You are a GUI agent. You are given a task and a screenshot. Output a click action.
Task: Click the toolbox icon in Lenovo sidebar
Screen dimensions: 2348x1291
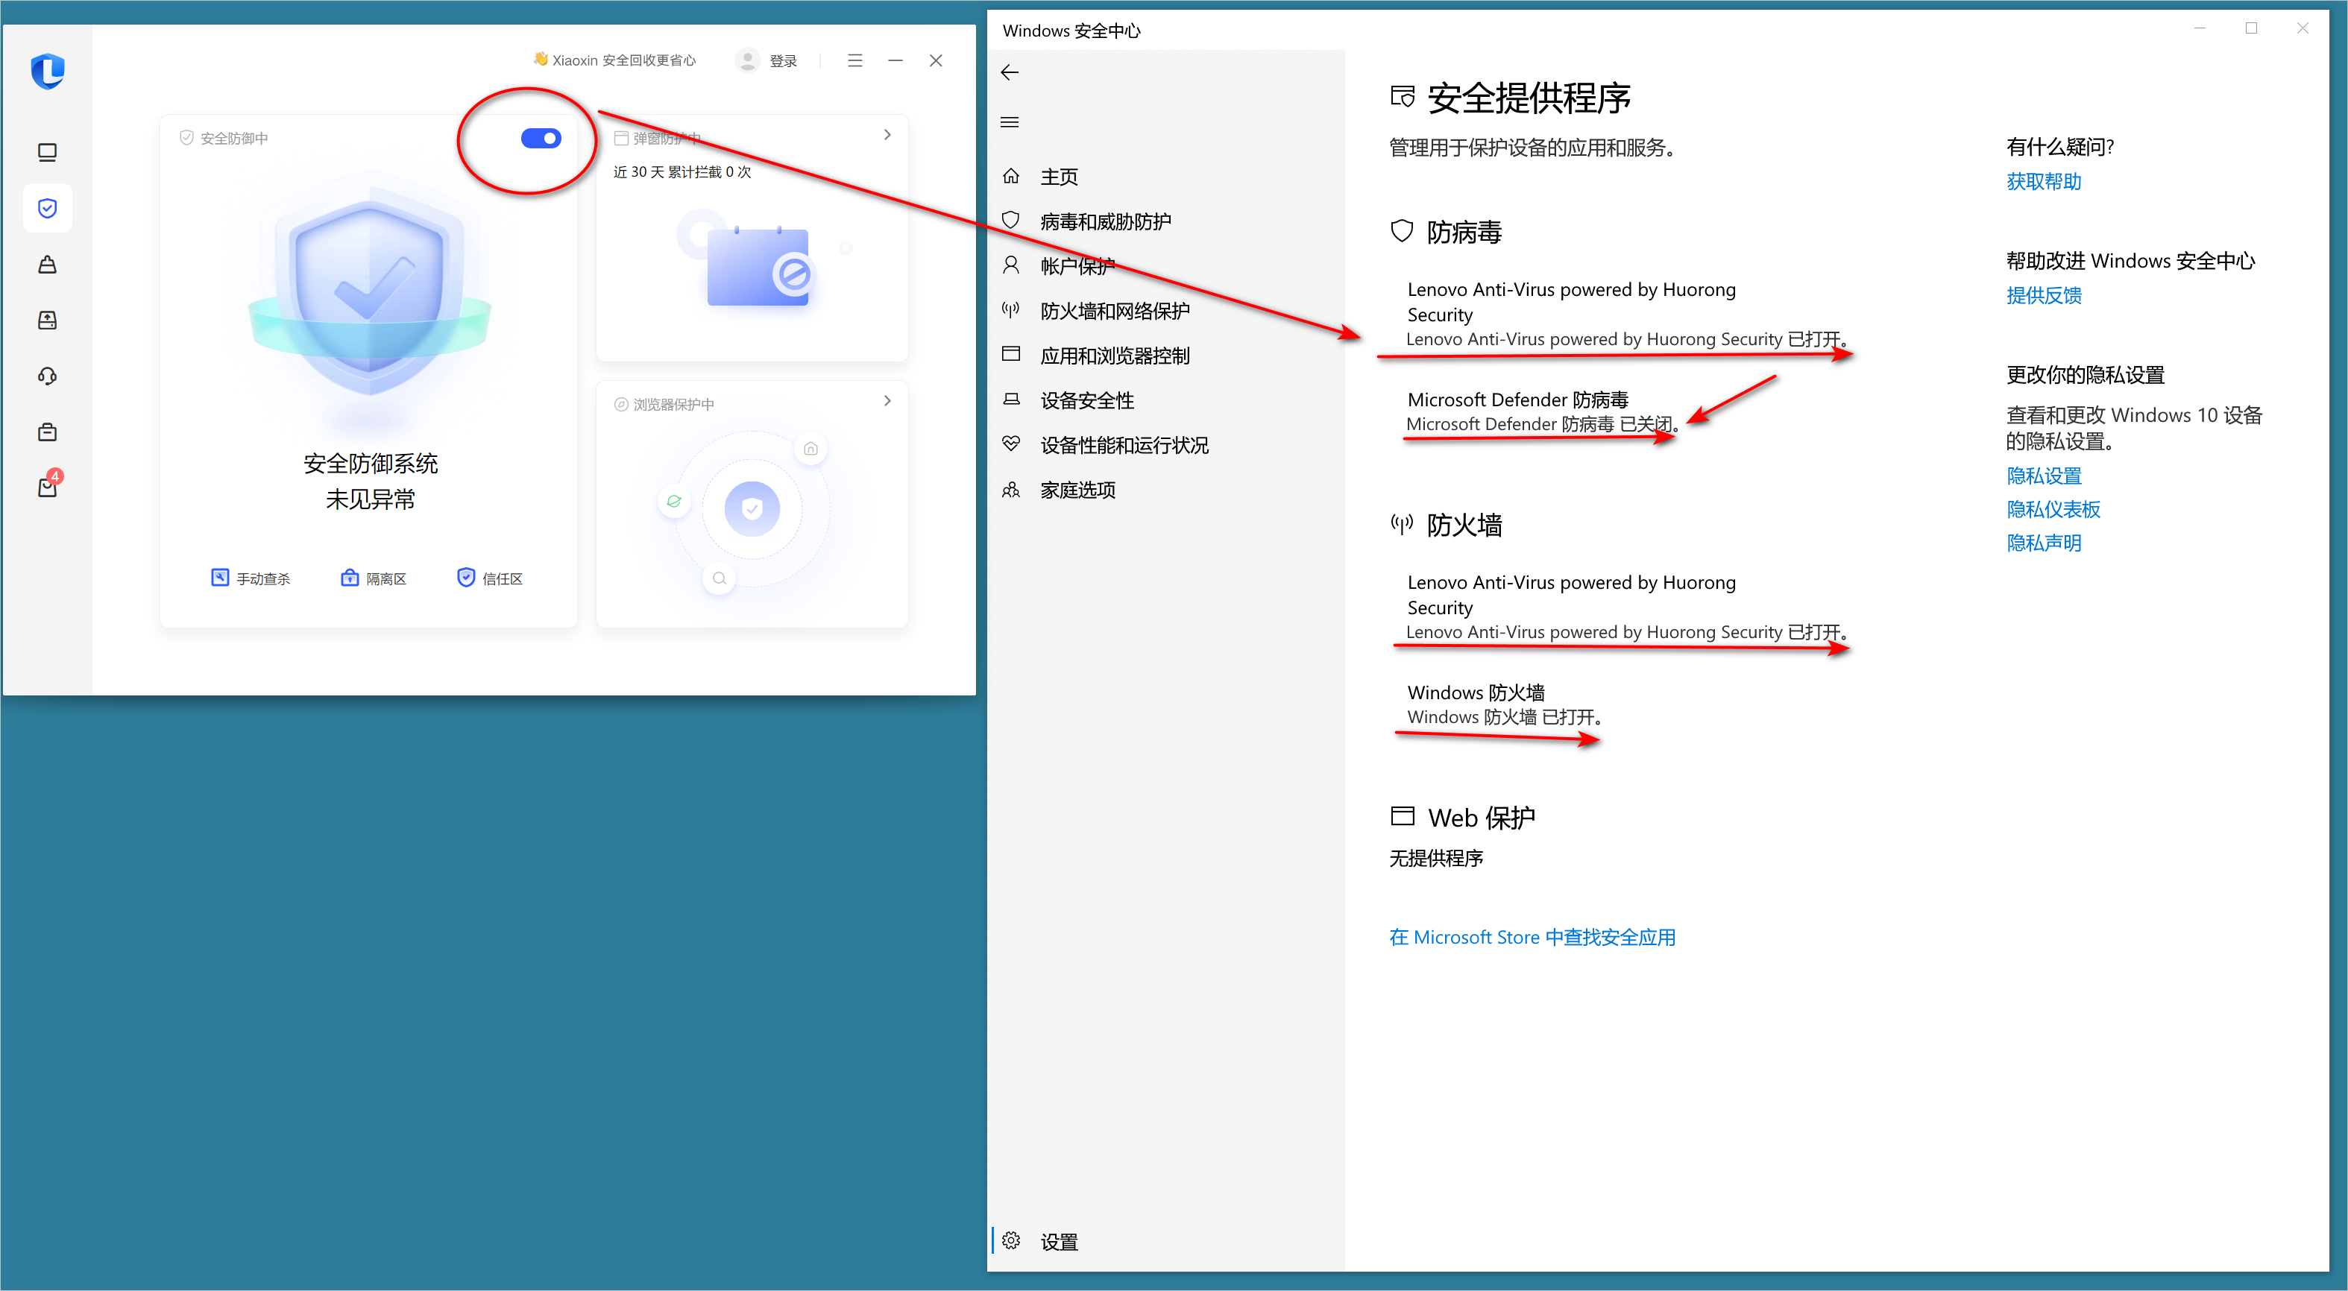(x=48, y=432)
